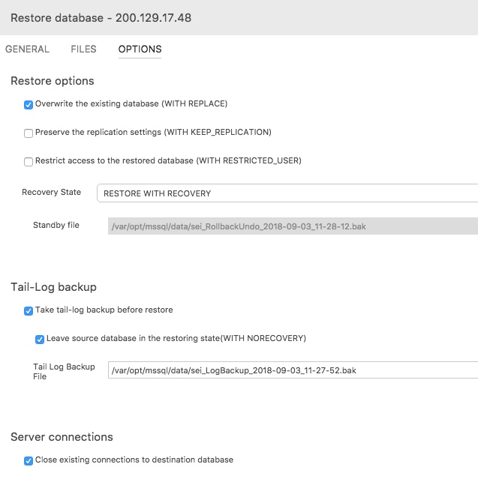Viewport: 478px width, 479px height.
Task: Open the Recovery State dropdown
Action: 287,193
